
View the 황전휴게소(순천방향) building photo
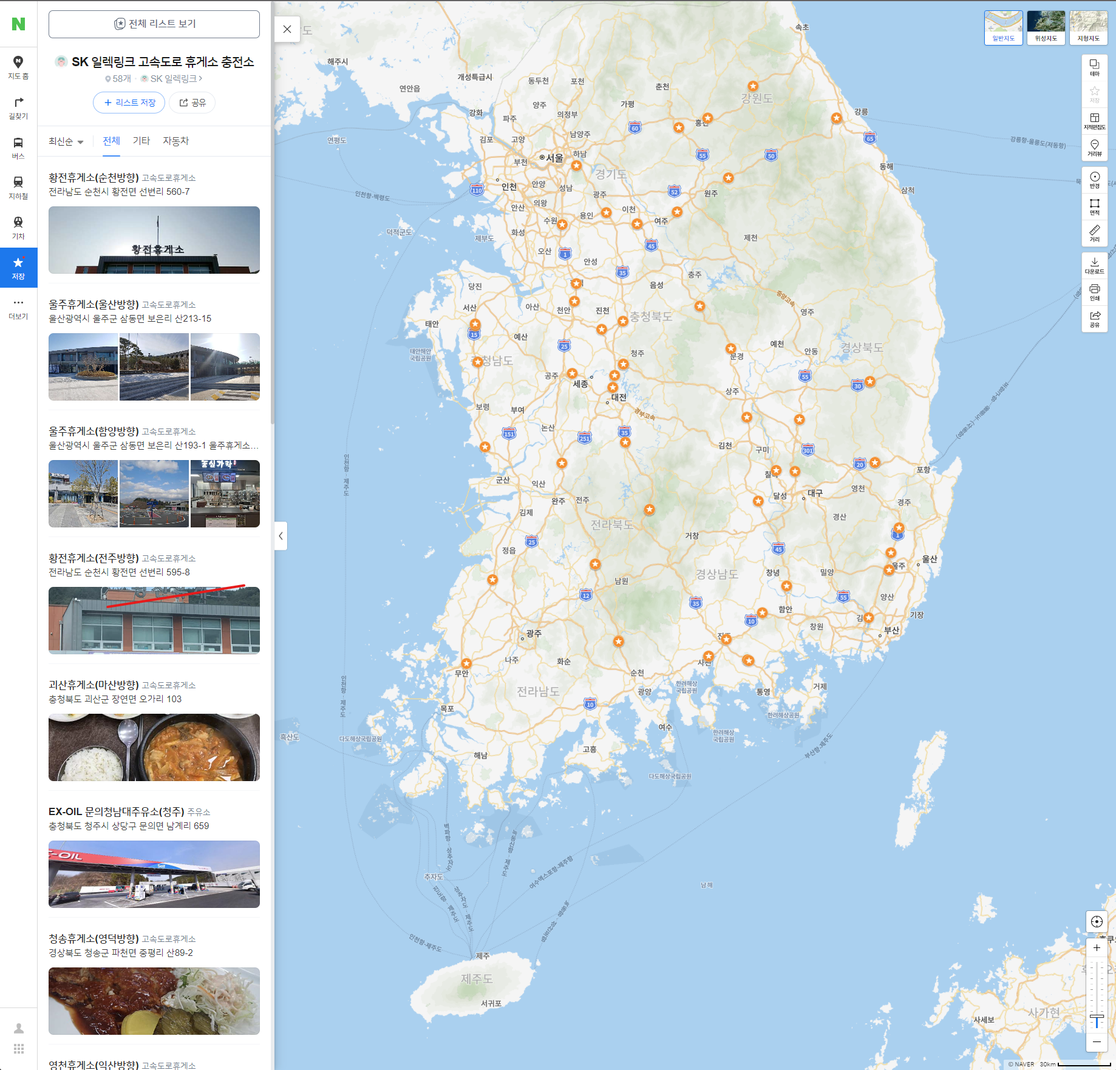click(x=154, y=240)
